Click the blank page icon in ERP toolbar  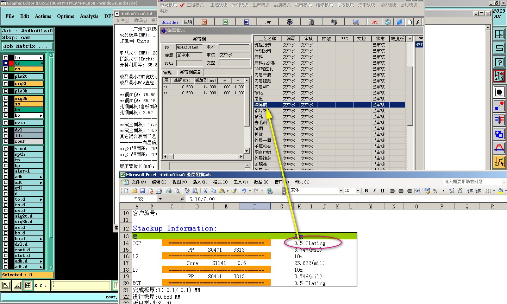(409, 22)
